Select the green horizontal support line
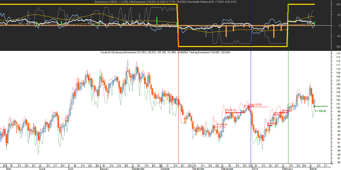The width and height of the screenshot is (341, 170). click(321, 106)
